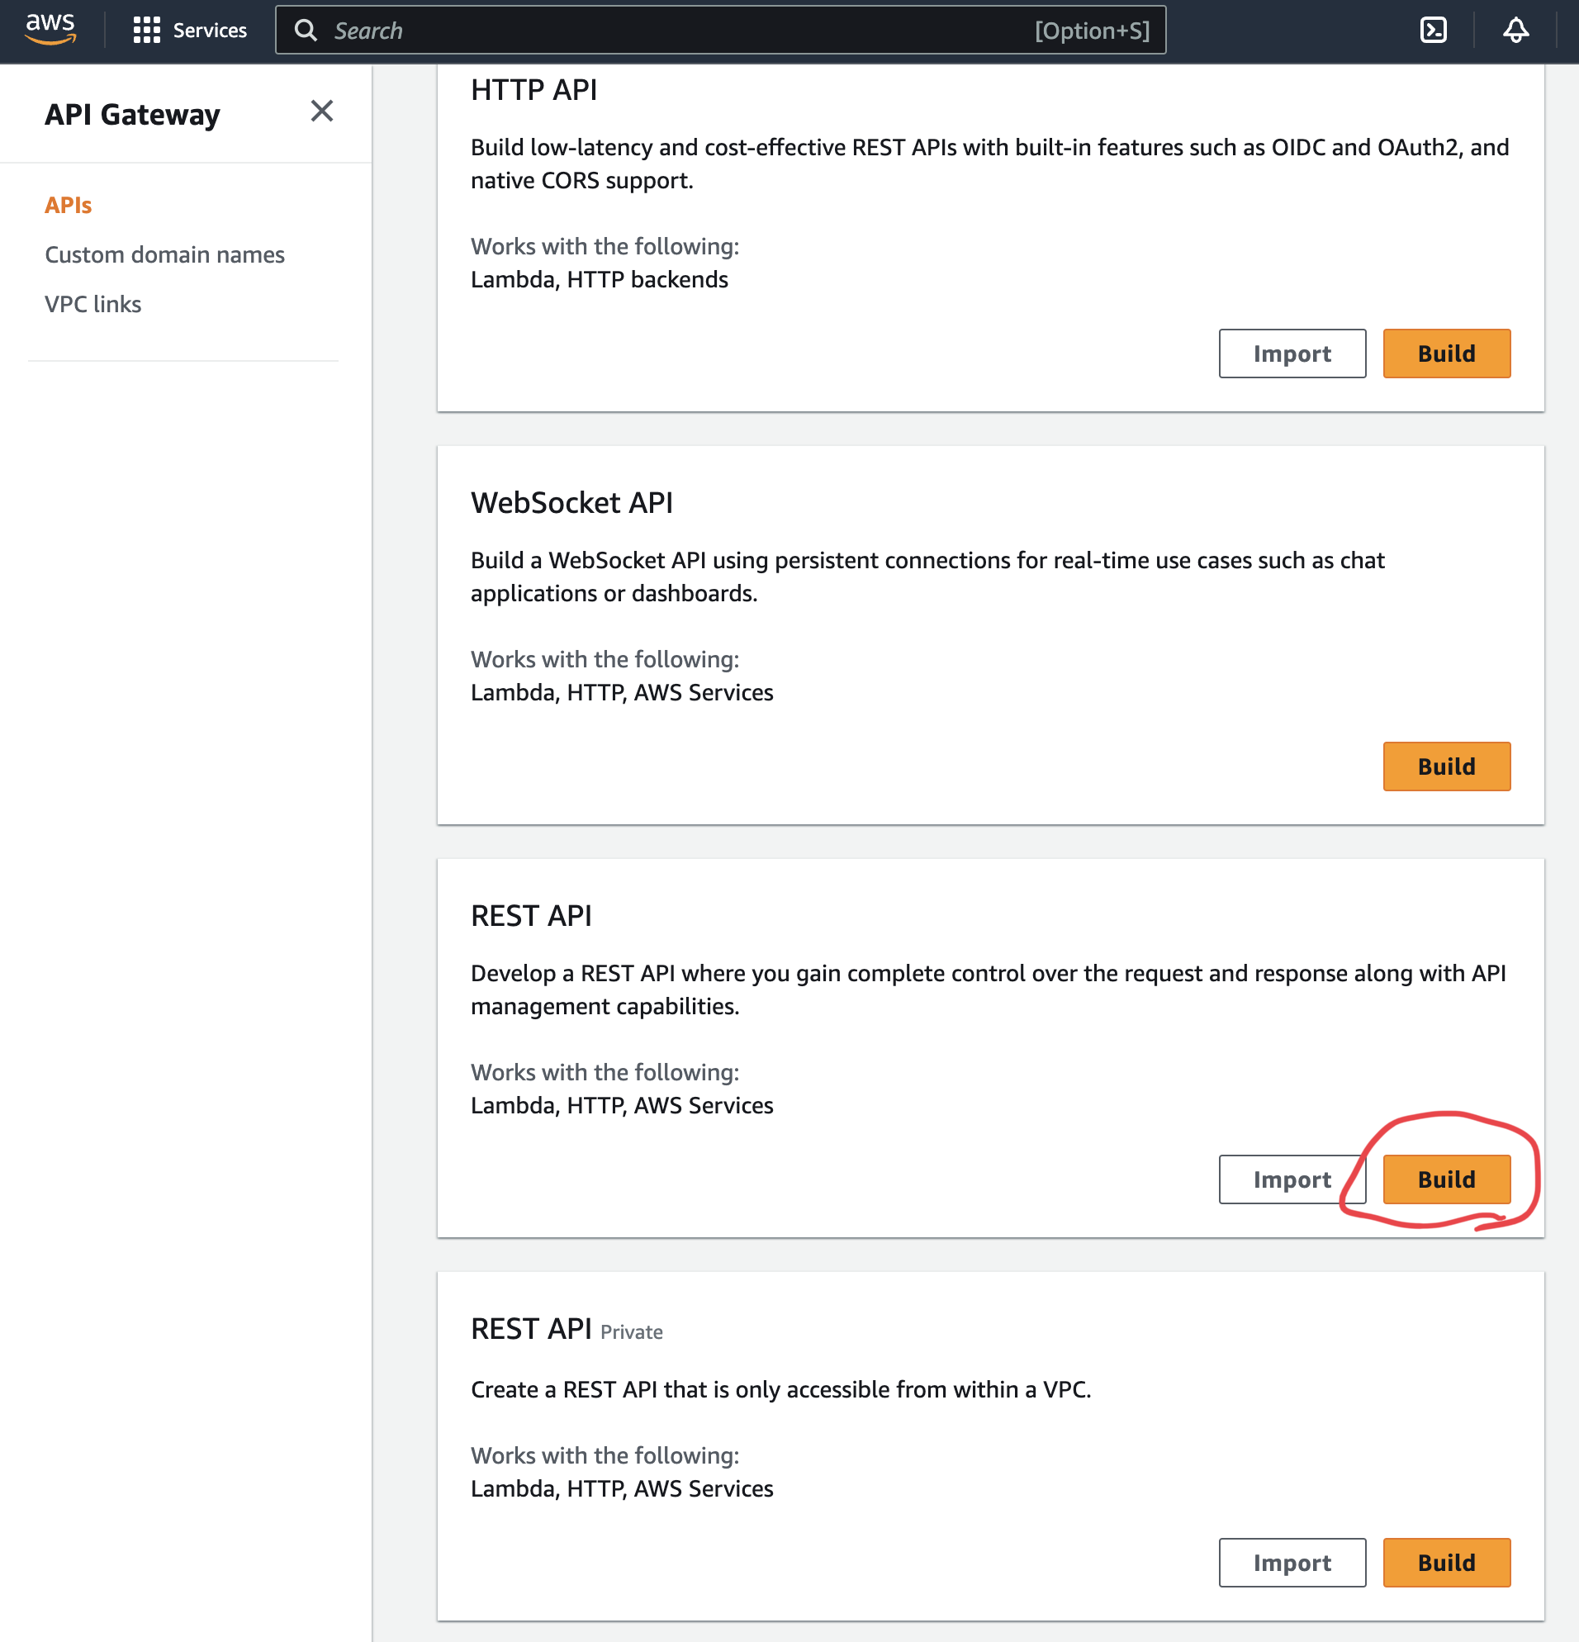Screen dimensions: 1579x1642
Task: Select APIs in the sidebar
Action: click(x=68, y=205)
